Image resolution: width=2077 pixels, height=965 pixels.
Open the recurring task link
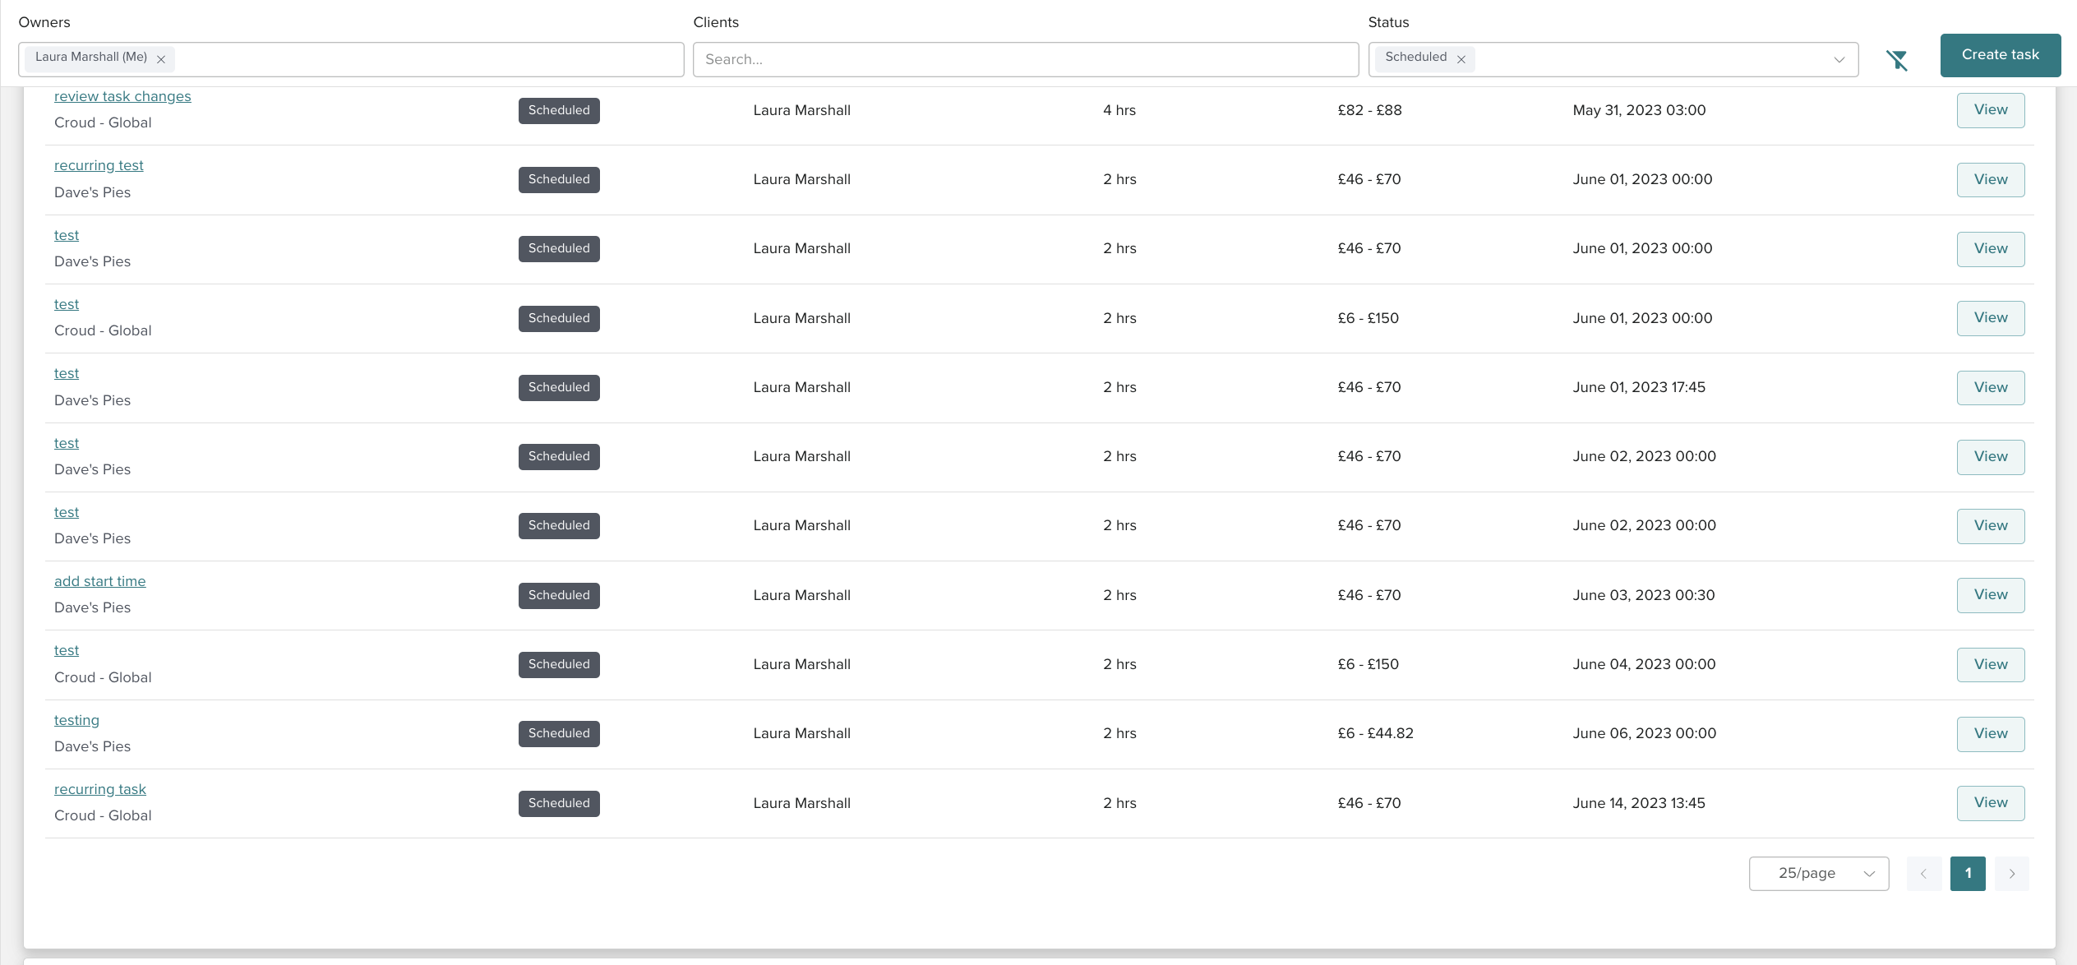[x=99, y=789]
